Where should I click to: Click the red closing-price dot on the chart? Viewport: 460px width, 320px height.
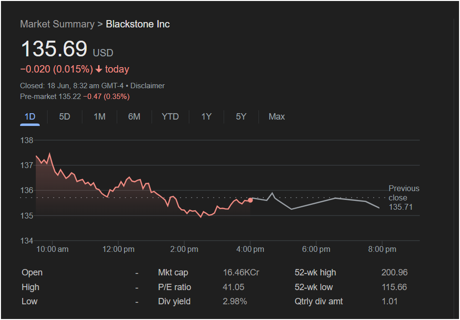coord(250,200)
